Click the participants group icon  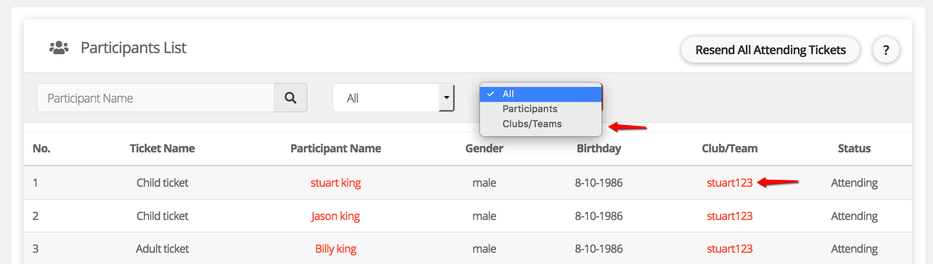tap(59, 48)
